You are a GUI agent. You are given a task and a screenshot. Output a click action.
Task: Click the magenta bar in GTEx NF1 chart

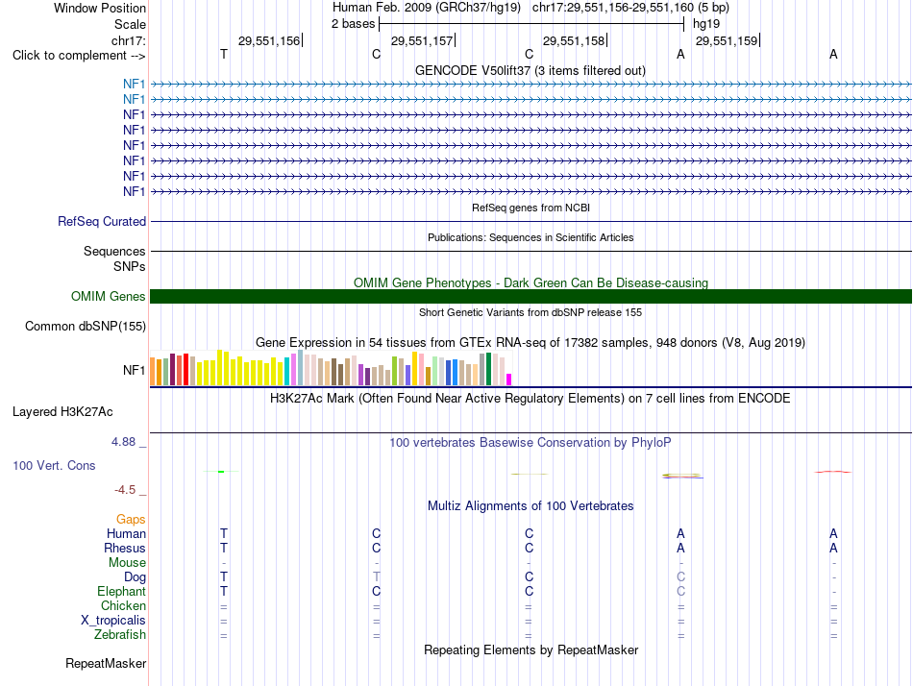coord(509,380)
